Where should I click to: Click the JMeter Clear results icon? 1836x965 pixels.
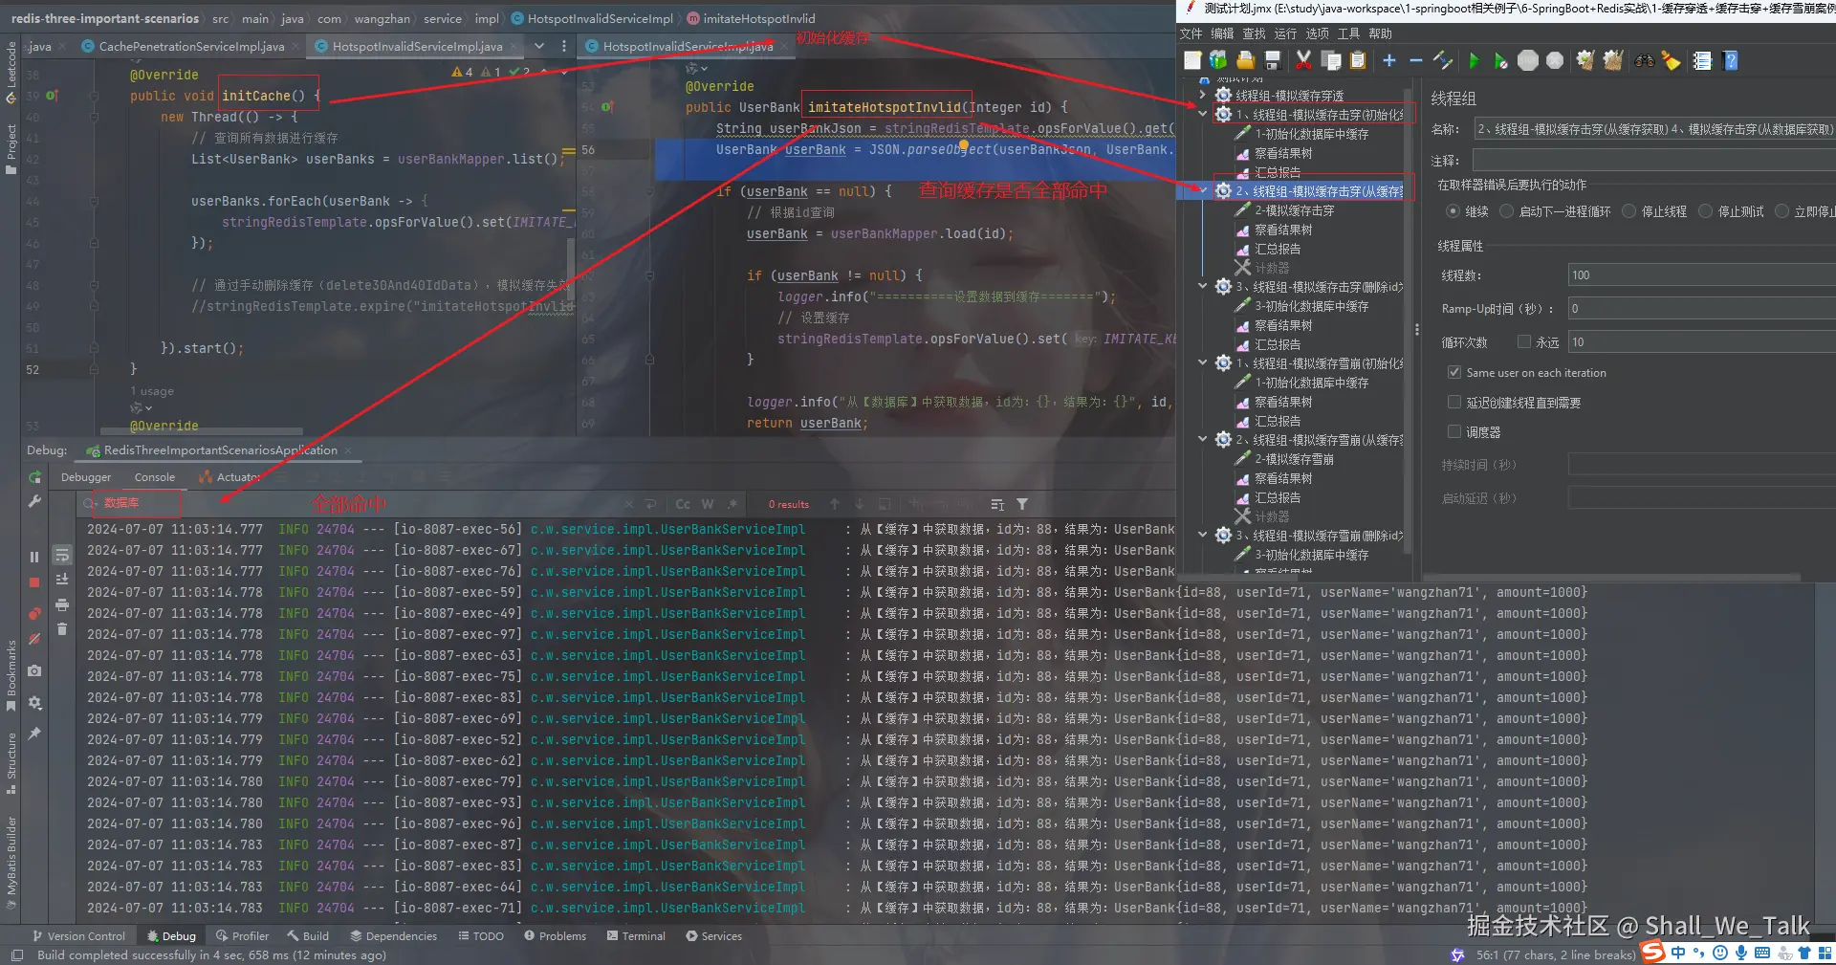click(1585, 60)
